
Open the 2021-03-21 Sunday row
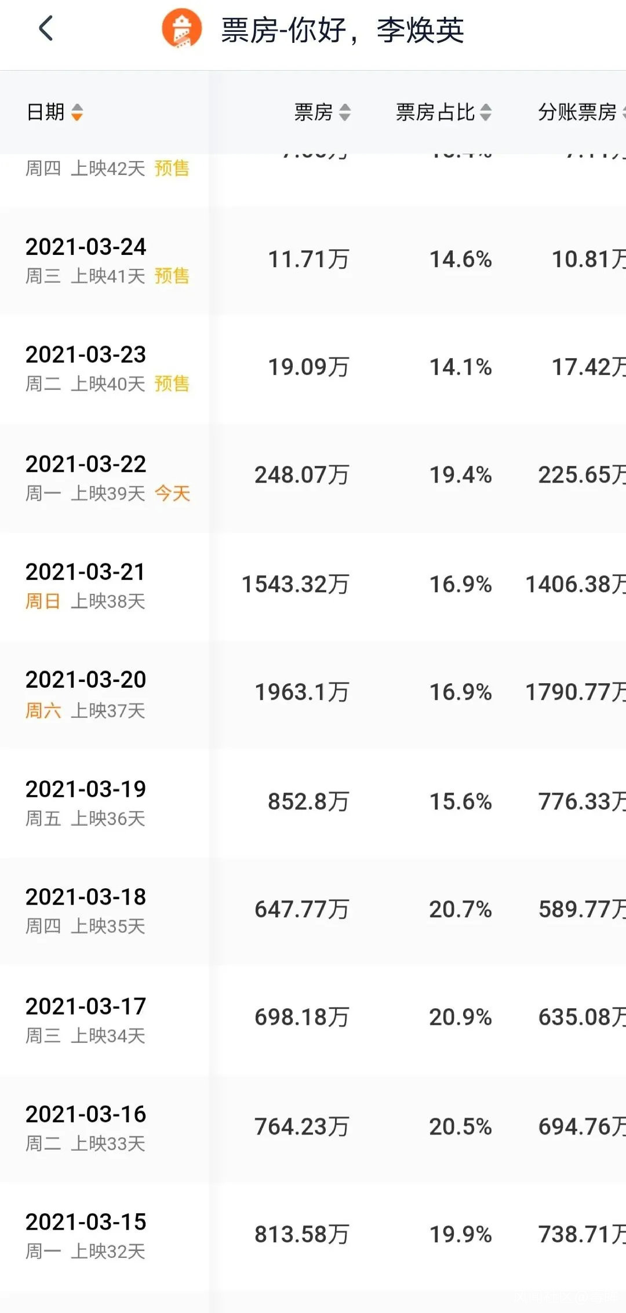click(86, 572)
